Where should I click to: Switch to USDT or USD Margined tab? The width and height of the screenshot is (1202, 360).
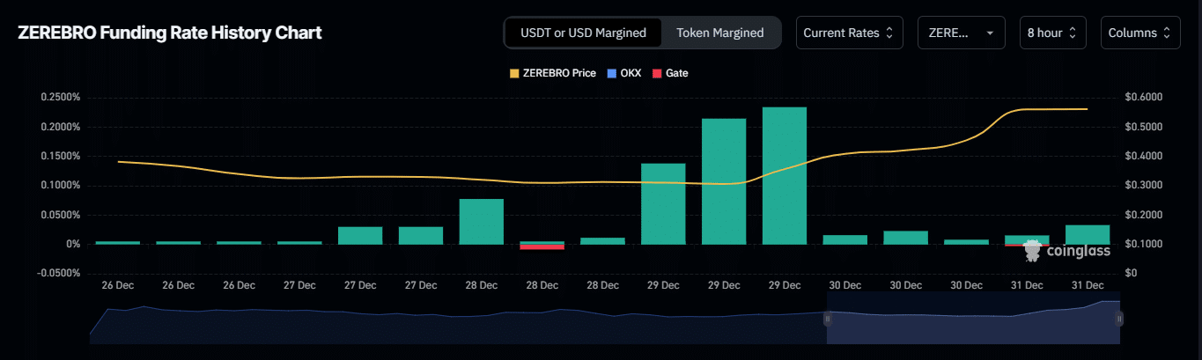tap(583, 33)
